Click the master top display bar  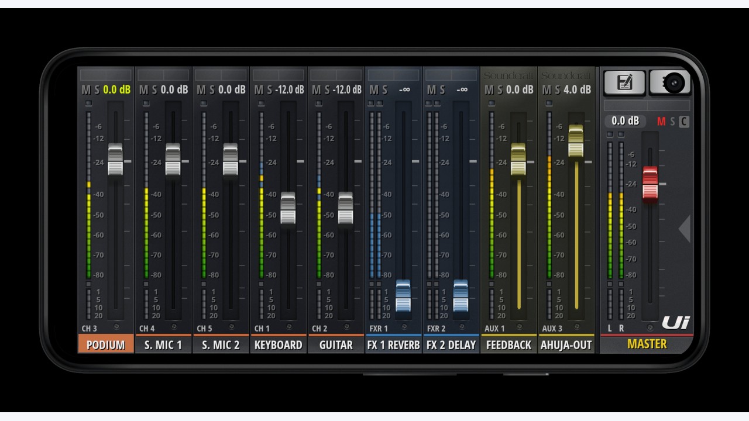pos(647,106)
